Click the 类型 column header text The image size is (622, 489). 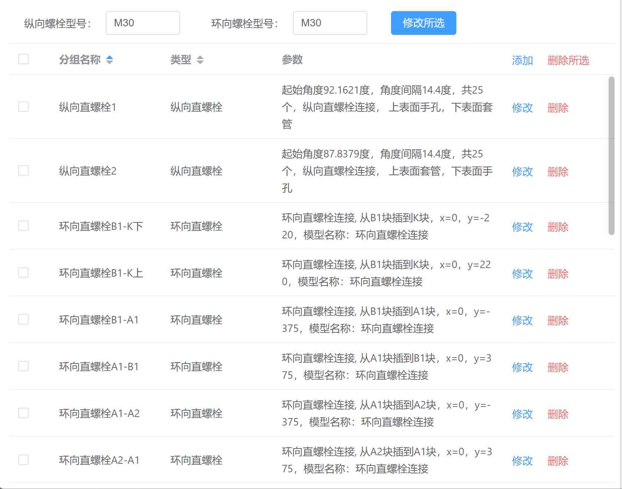click(x=181, y=59)
